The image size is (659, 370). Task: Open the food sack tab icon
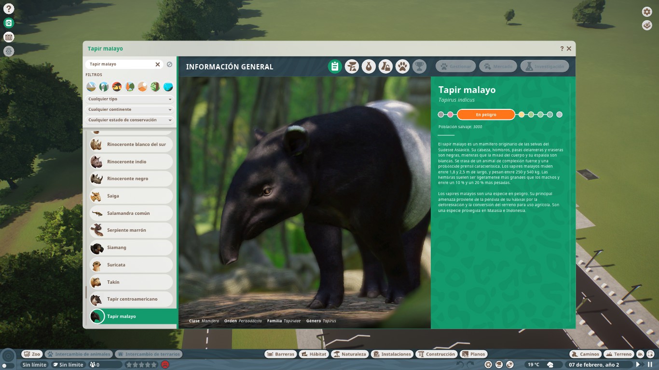(369, 66)
